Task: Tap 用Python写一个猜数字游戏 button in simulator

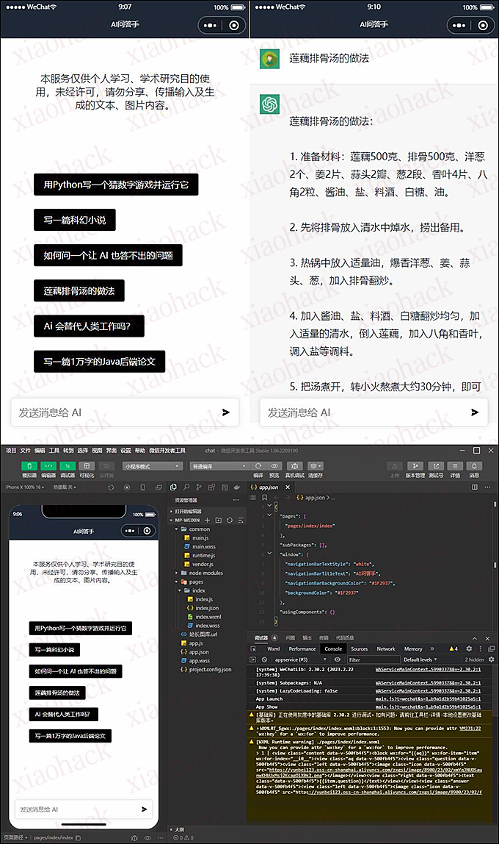Action: point(81,628)
